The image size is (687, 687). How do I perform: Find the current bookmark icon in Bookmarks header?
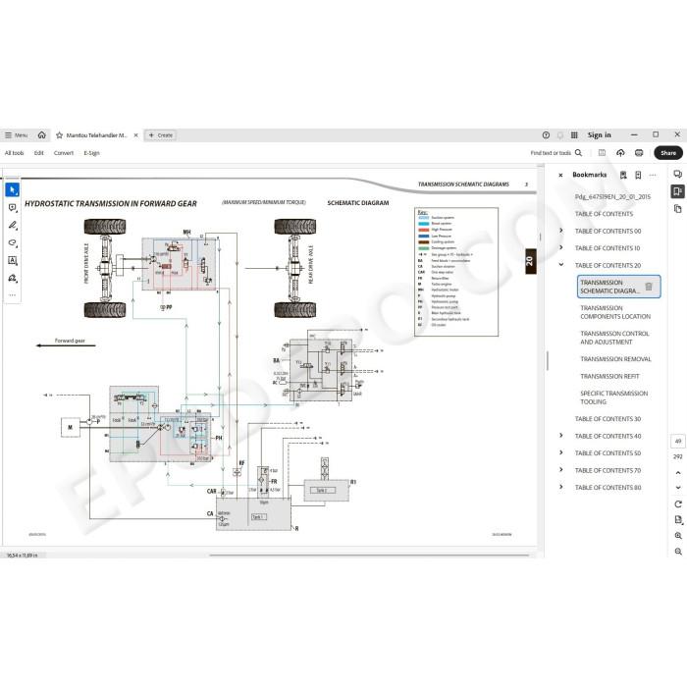tap(623, 175)
